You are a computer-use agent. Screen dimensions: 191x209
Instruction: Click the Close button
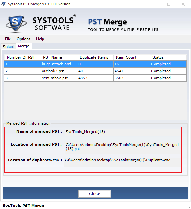click(95, 194)
